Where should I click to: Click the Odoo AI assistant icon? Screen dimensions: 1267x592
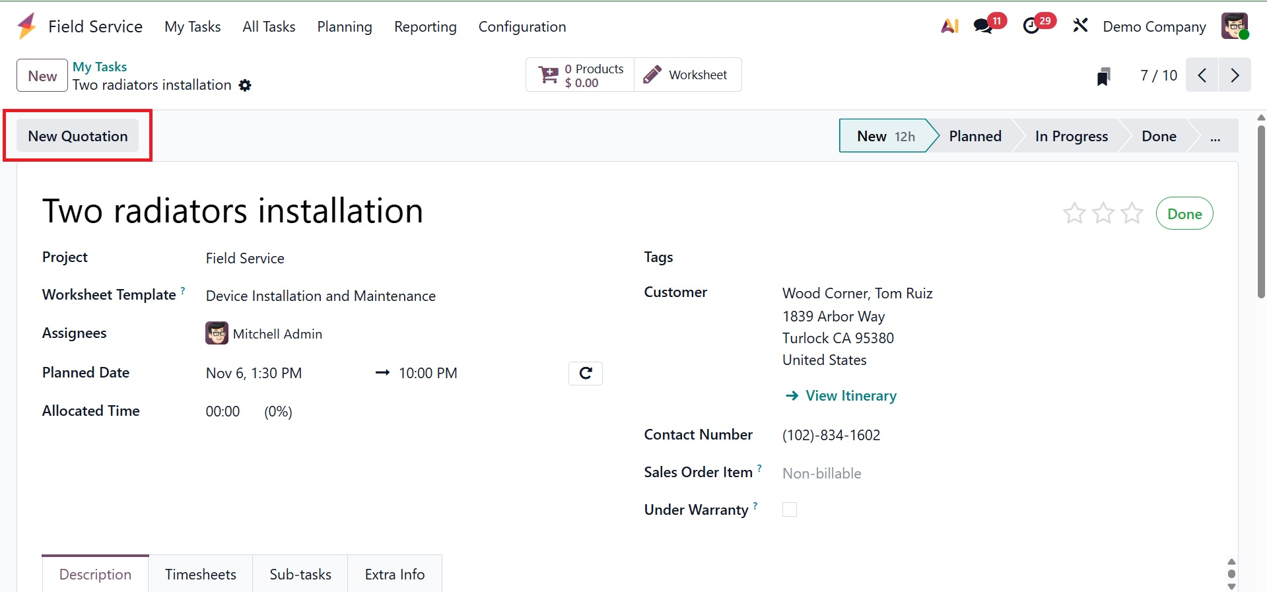pos(949,26)
